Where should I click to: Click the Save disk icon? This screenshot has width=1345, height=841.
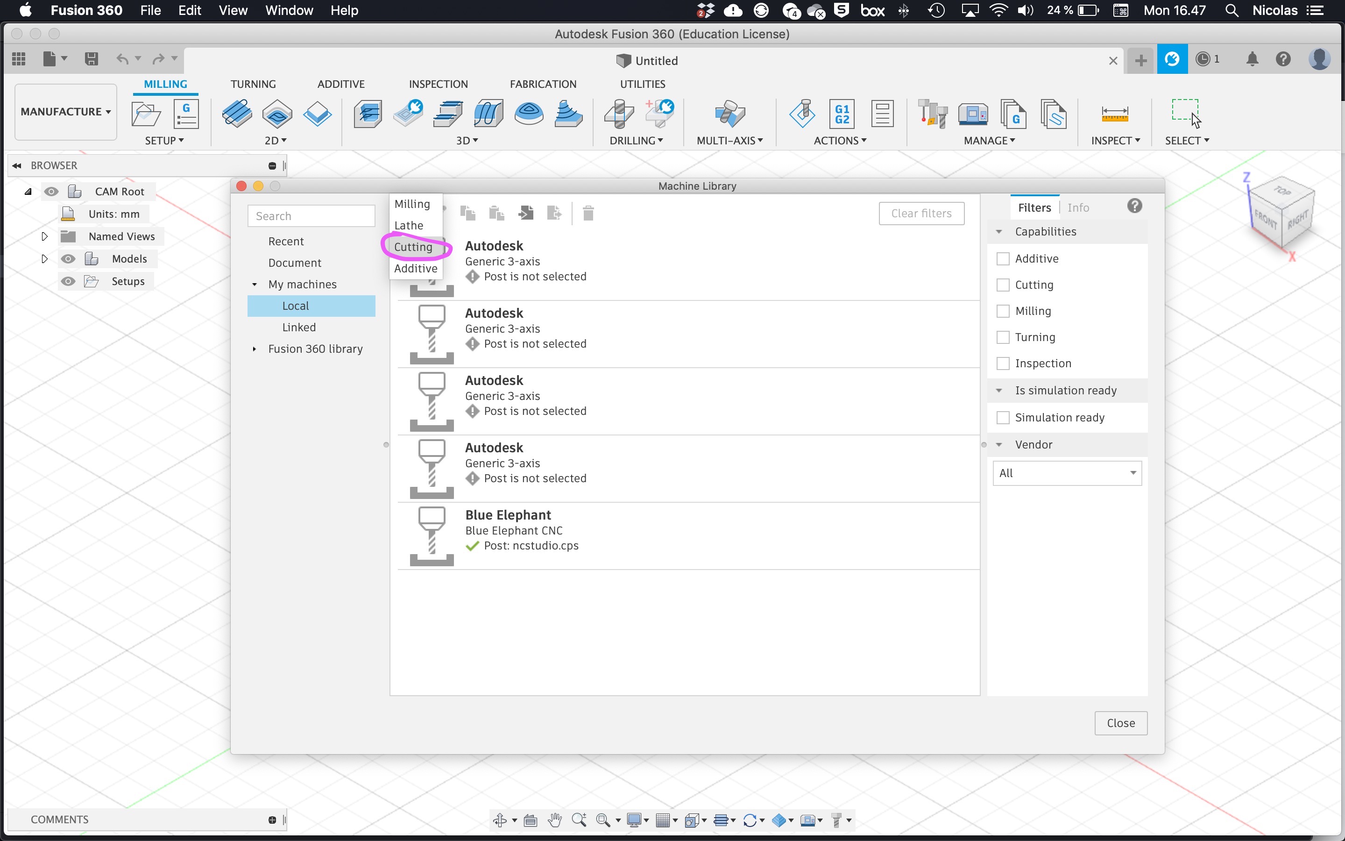pos(92,59)
